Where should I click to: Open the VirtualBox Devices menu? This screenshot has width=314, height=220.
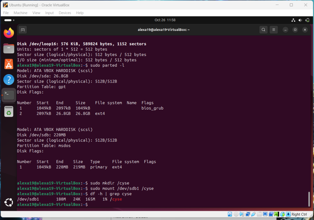(x=65, y=13)
